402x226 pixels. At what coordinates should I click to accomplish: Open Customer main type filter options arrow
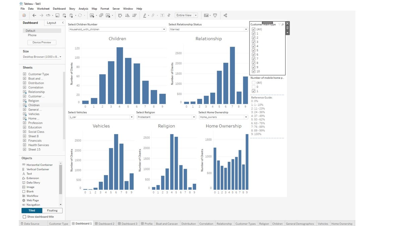point(287,33)
